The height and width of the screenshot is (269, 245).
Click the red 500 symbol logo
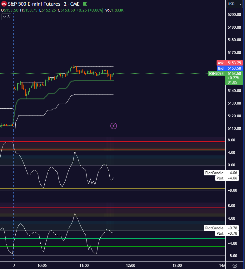point(4,4)
